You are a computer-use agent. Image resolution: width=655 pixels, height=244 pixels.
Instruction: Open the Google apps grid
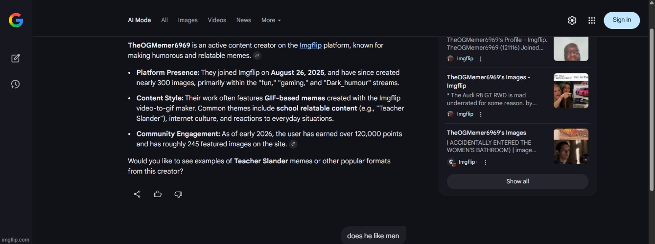[x=591, y=20]
